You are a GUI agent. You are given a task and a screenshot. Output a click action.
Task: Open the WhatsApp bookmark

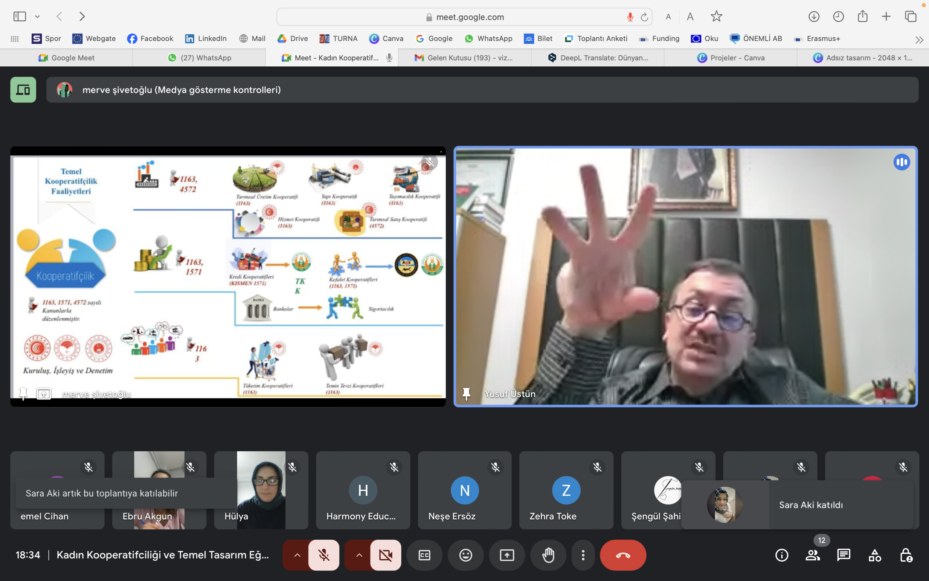click(x=489, y=38)
